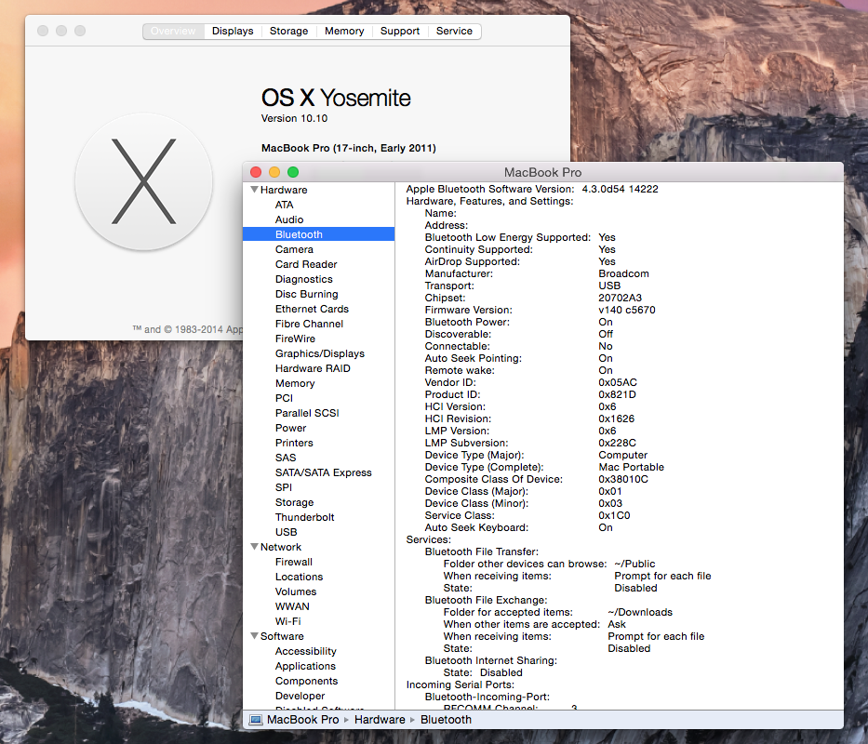This screenshot has width=868, height=744.
Task: Switch to the Displays tab
Action: click(233, 31)
